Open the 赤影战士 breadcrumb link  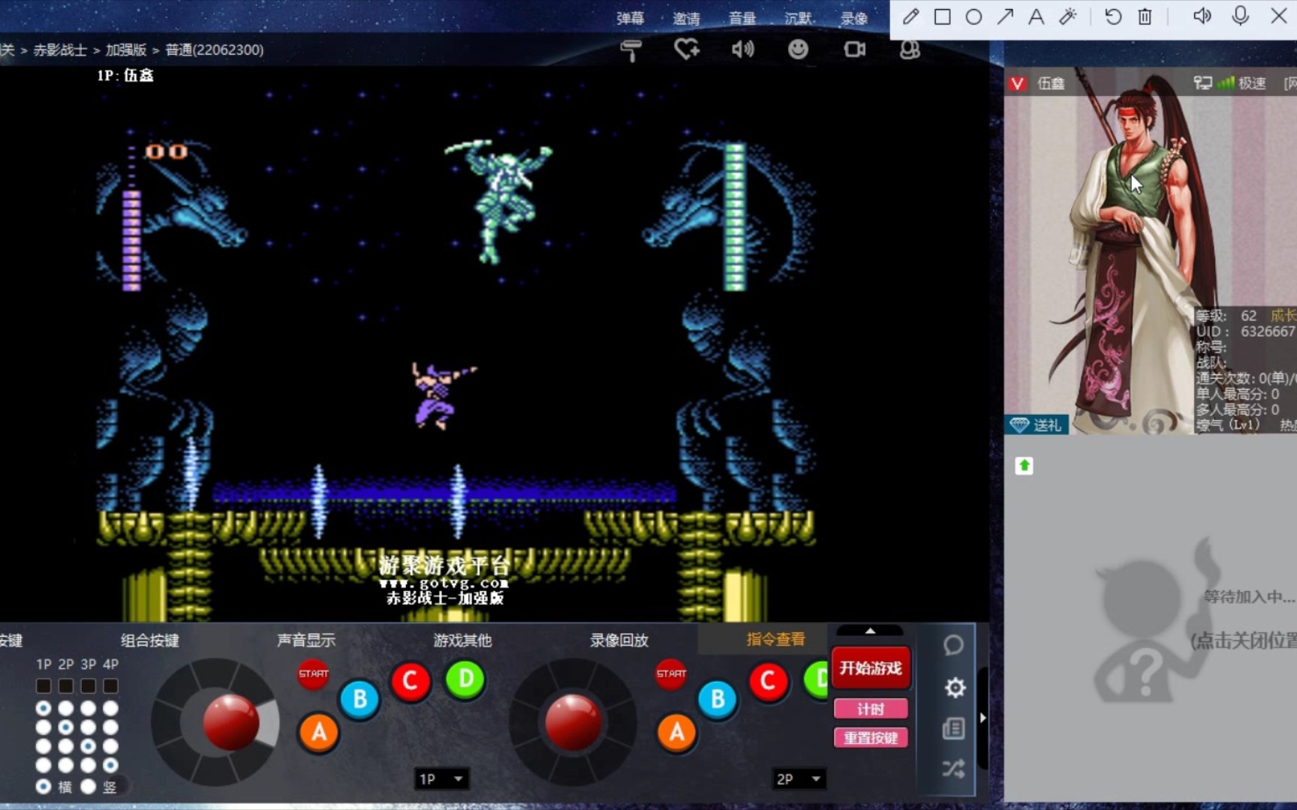[x=60, y=50]
